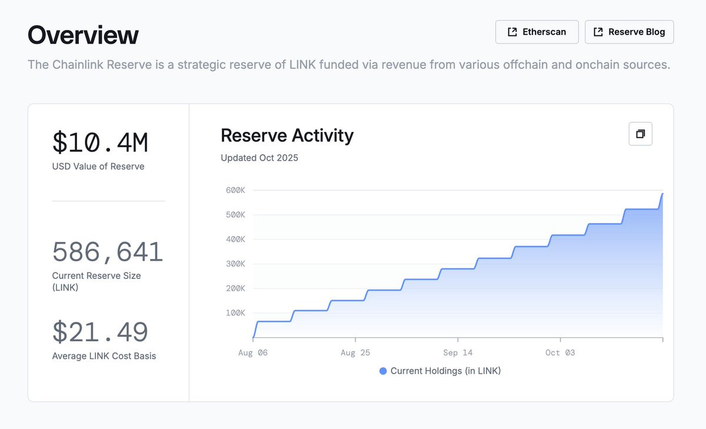Screen dimensions: 706x429
Task: Click the Oct 03 x-axis date
Action: (x=560, y=352)
